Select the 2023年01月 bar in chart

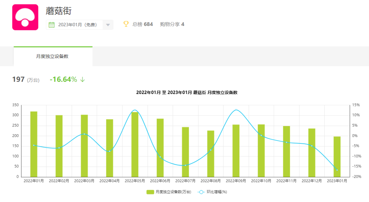[x=337, y=156]
